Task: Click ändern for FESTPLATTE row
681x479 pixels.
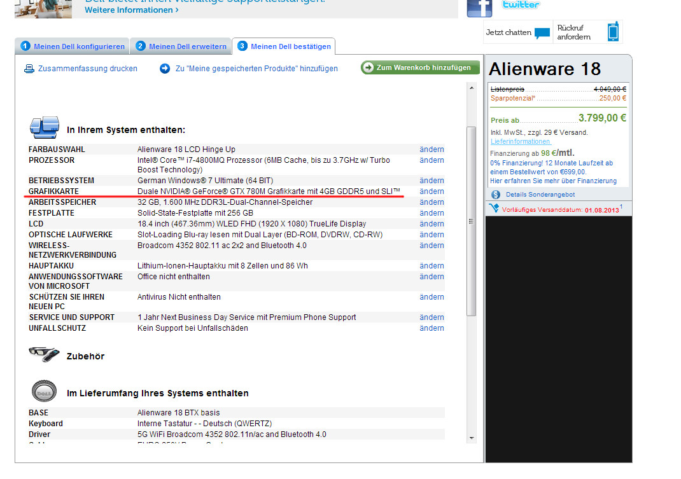Action: (432, 213)
